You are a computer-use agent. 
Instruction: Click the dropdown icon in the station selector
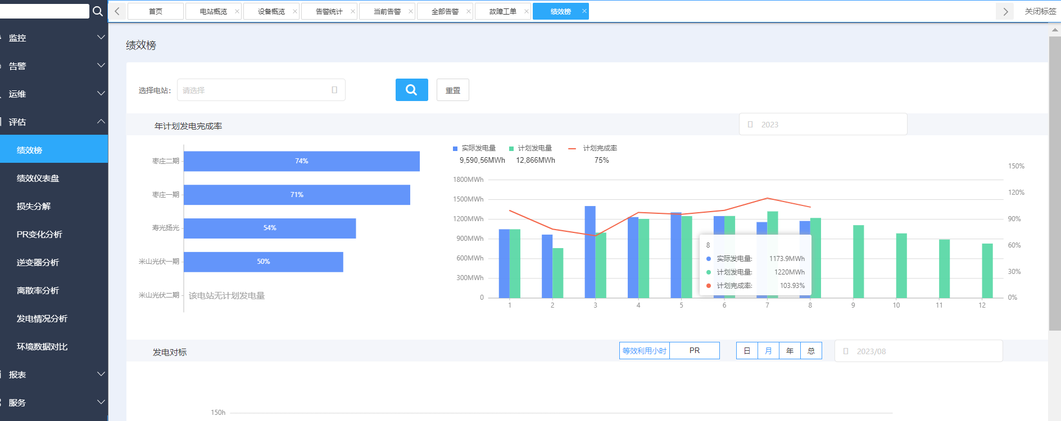[x=334, y=90]
